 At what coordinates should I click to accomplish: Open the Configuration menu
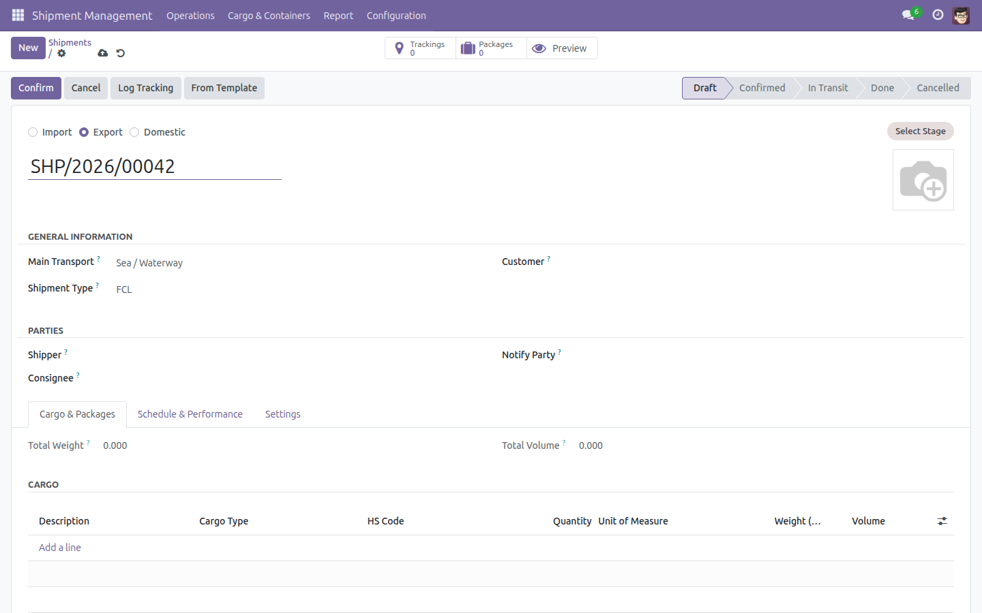click(x=396, y=16)
